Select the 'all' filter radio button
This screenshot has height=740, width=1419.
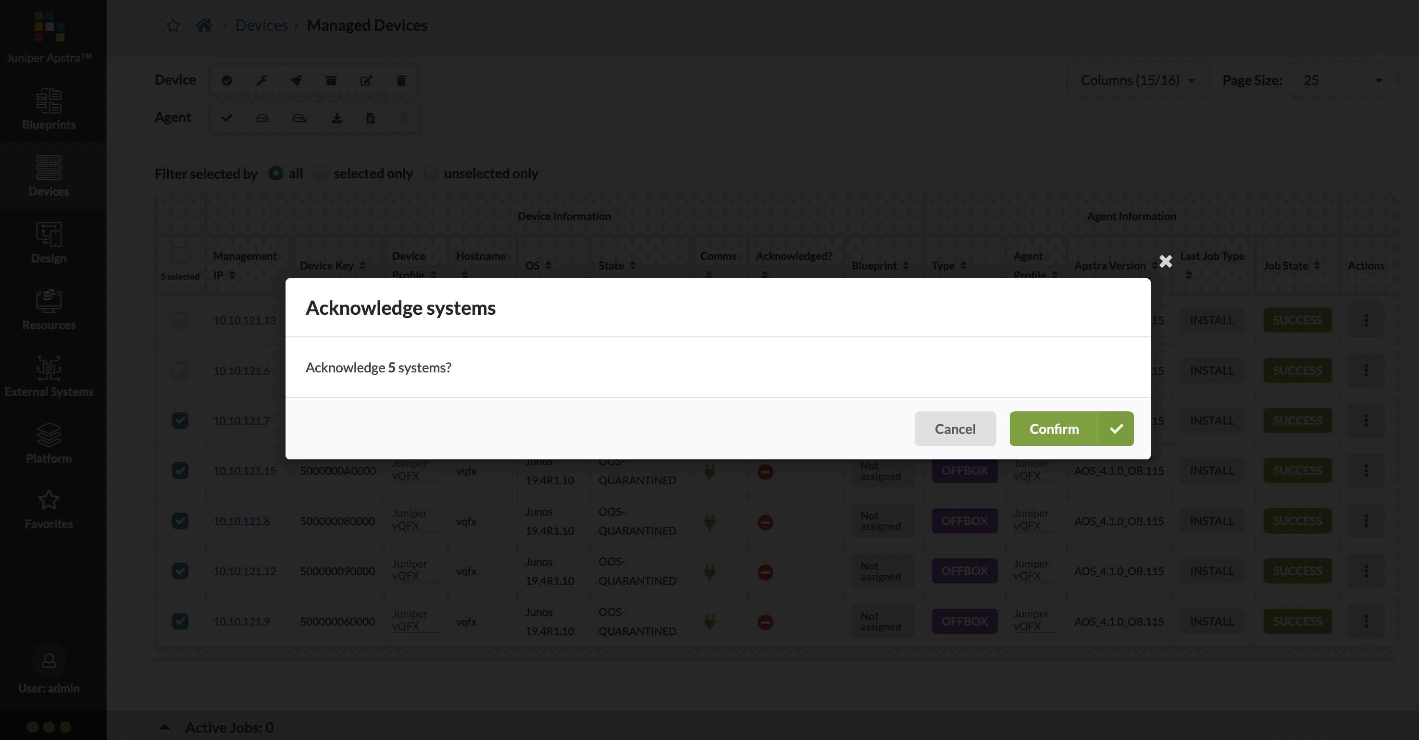(x=276, y=173)
